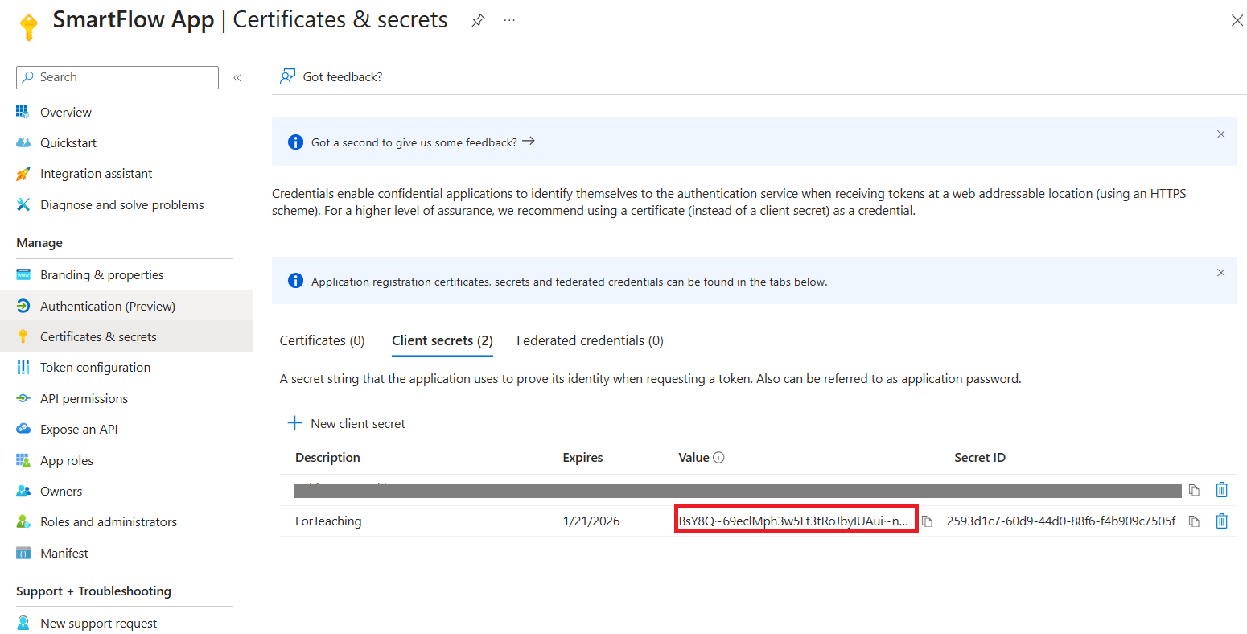Image resolution: width=1247 pixels, height=634 pixels.
Task: Click the Branding & properties icon
Action: (23, 274)
